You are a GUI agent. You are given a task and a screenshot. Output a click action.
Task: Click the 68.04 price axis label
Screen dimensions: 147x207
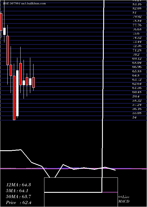(137, 63)
